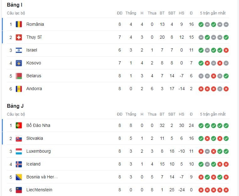Click the Iceland flag icon
The image size is (239, 196).
click(19, 164)
